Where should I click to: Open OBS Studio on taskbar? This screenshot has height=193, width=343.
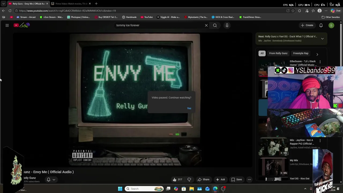click(223, 189)
